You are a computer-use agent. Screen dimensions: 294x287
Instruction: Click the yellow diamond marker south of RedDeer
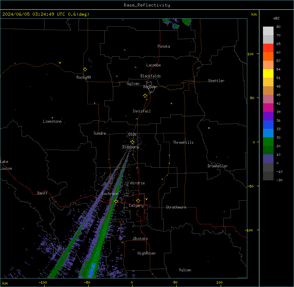(145, 96)
